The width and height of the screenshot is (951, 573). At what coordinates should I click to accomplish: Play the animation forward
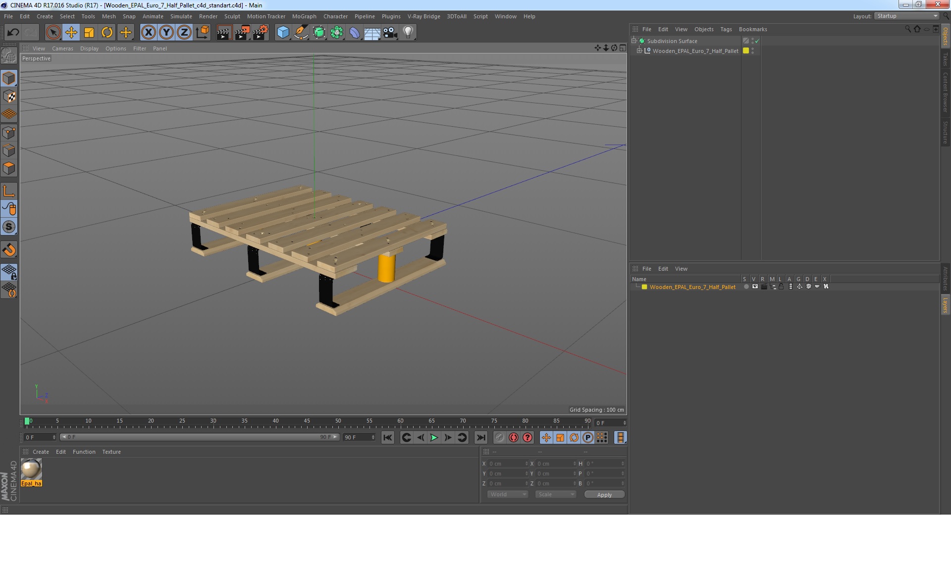coord(434,437)
